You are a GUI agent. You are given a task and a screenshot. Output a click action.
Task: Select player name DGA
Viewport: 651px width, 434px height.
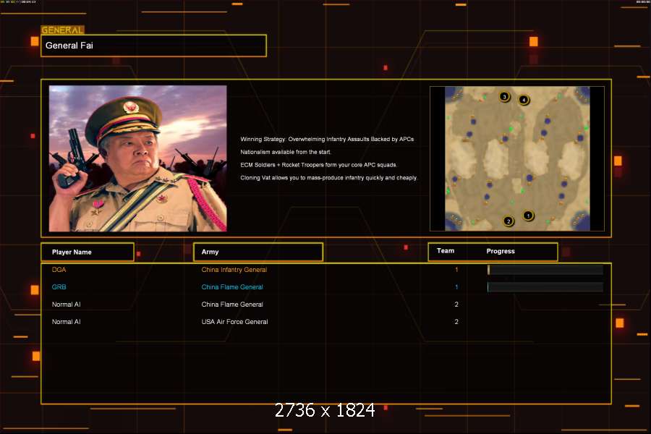[x=59, y=270]
